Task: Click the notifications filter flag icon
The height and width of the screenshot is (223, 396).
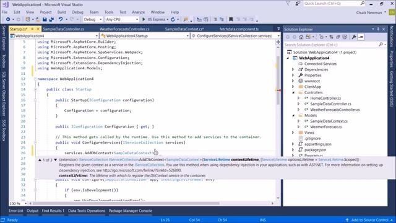Action: click(288, 3)
